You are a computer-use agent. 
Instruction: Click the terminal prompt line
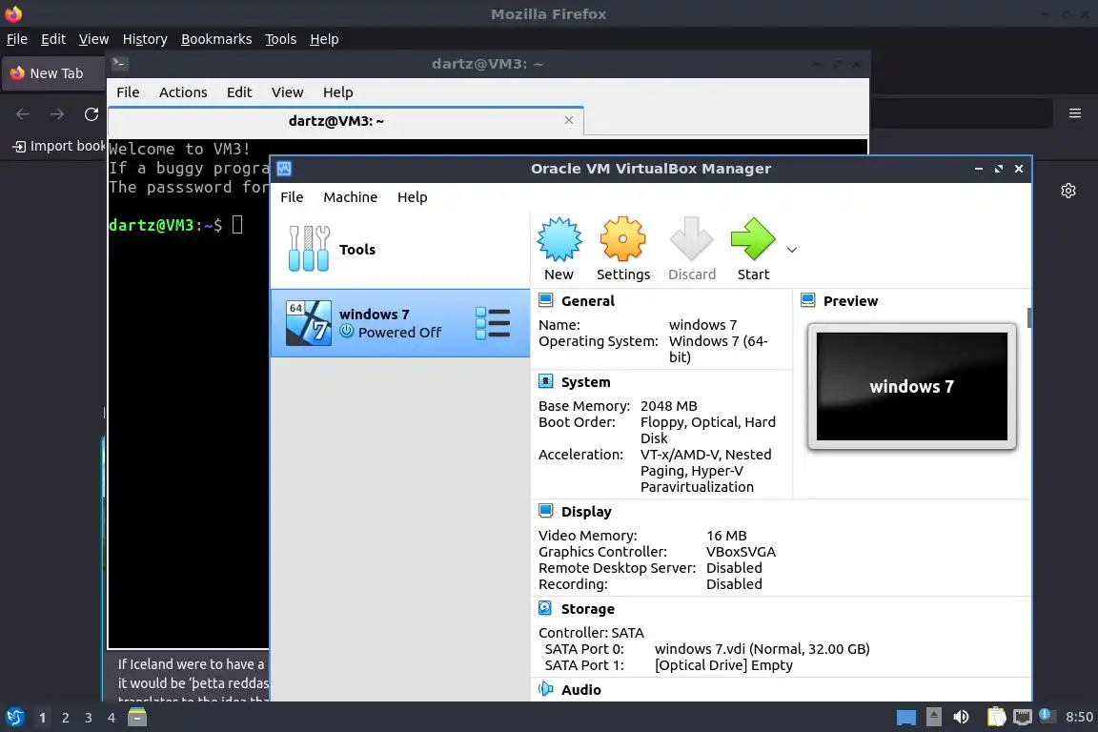(x=175, y=225)
